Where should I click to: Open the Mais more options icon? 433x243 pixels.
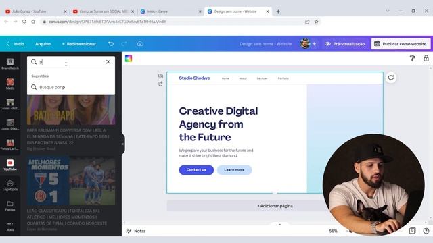[x=10, y=226]
